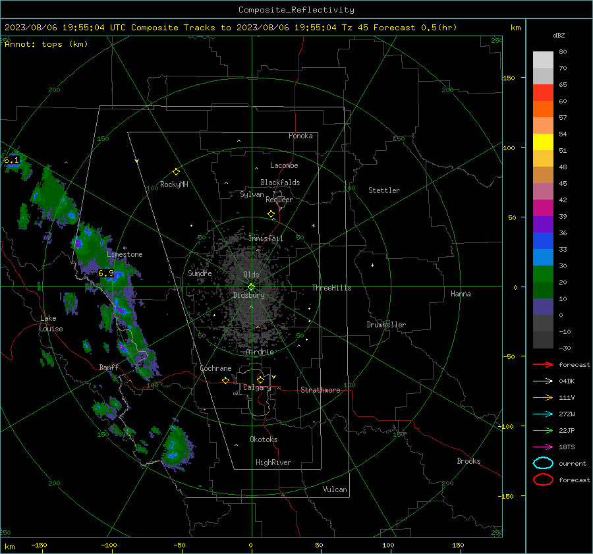Pick the bright green swatch above 20 dBZ

pyautogui.click(x=543, y=273)
